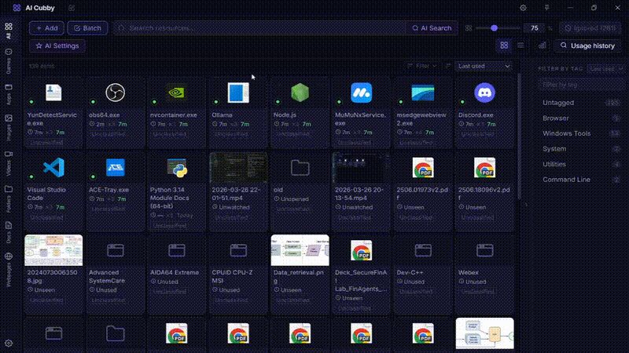The width and height of the screenshot is (629, 353).
Task: Open the Webex window icon
Action: click(484, 250)
